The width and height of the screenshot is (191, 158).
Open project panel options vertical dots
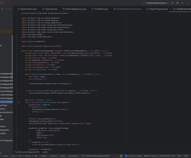pyautogui.click(x=6, y=9)
